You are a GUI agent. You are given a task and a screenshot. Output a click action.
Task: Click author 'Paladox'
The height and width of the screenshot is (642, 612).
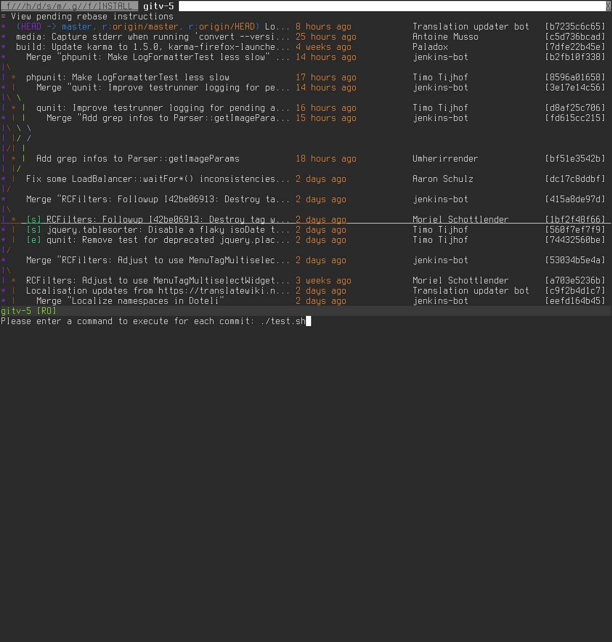(x=430, y=47)
